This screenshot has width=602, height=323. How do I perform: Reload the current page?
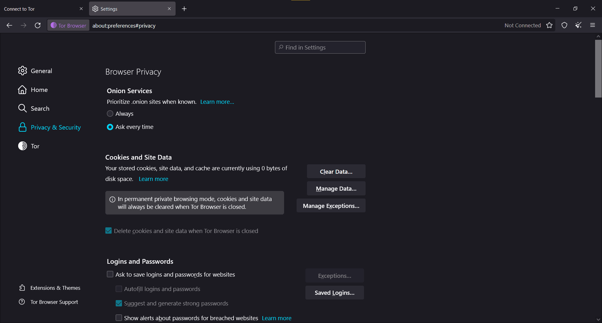[38, 25]
